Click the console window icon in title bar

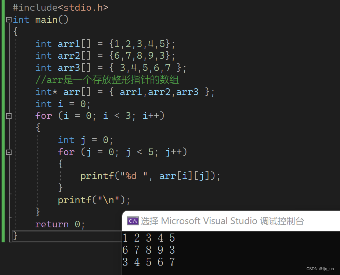[133, 221]
